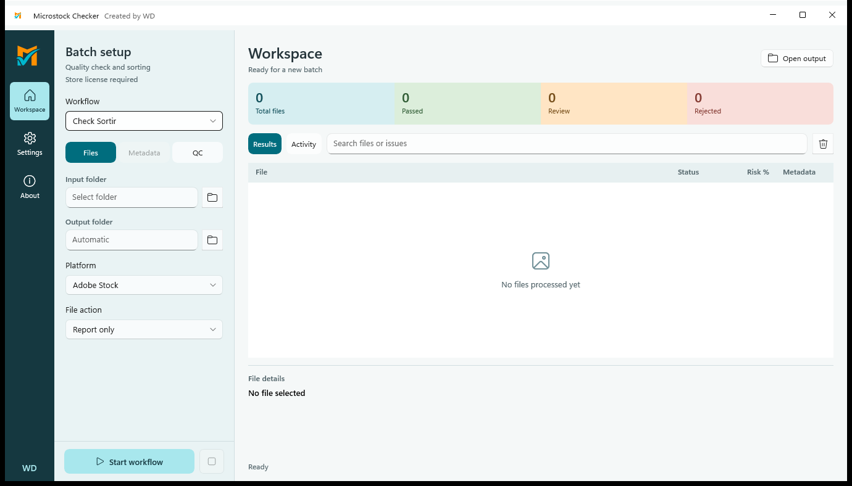The height and width of the screenshot is (486, 852).
Task: Click the Risk % column header
Action: [x=758, y=172]
